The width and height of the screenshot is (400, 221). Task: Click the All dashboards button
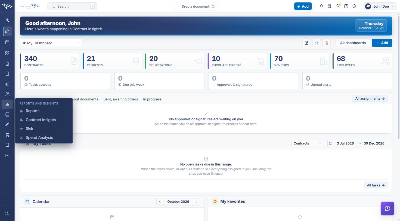click(x=353, y=43)
